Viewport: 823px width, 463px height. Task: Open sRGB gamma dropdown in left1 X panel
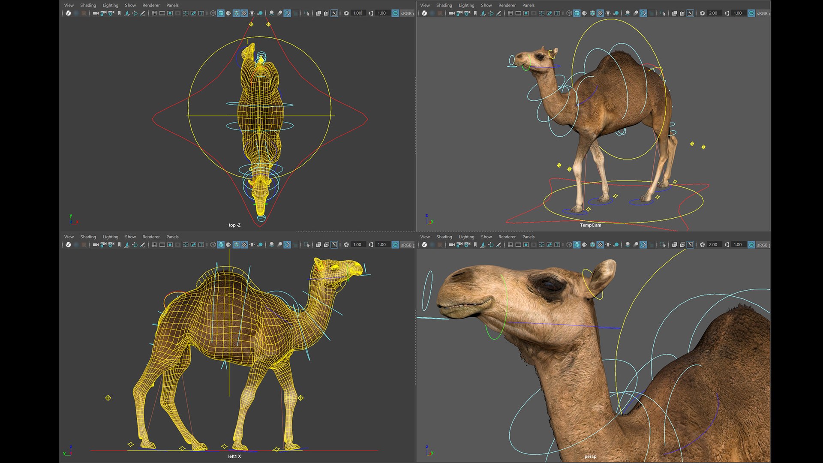point(407,245)
